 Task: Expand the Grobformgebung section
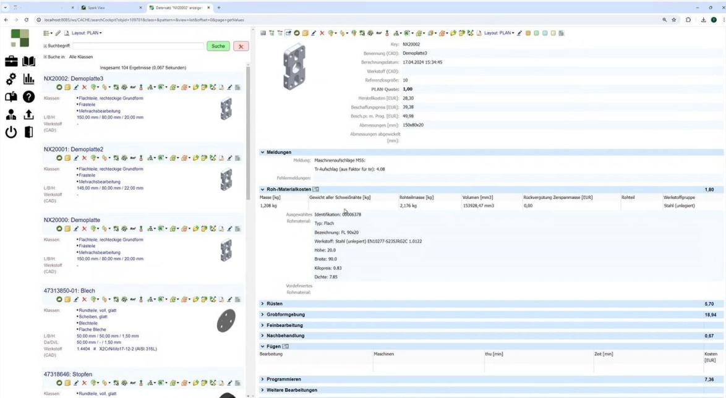click(263, 315)
